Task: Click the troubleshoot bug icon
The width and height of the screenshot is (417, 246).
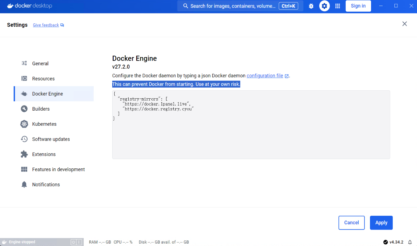Action: pos(311,6)
